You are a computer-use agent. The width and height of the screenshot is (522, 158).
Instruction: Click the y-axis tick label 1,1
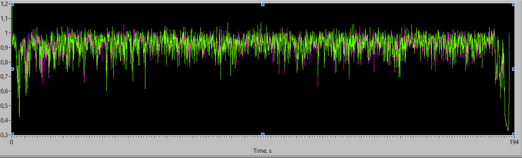(5, 19)
